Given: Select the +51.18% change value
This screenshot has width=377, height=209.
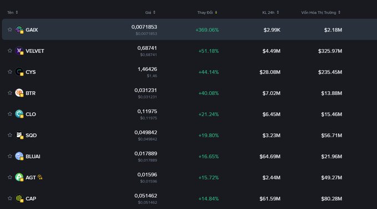Looking at the screenshot, I should tap(208, 51).
